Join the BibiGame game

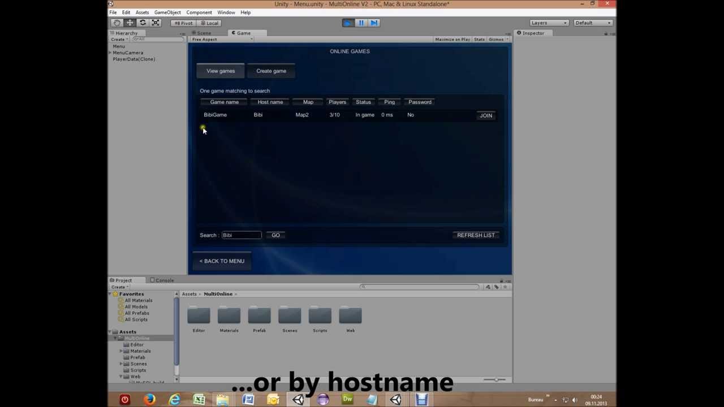(486, 115)
